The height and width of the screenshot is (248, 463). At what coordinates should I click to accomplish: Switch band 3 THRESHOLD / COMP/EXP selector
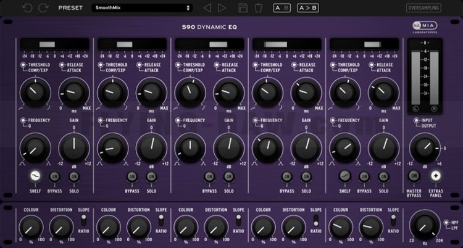(178, 65)
